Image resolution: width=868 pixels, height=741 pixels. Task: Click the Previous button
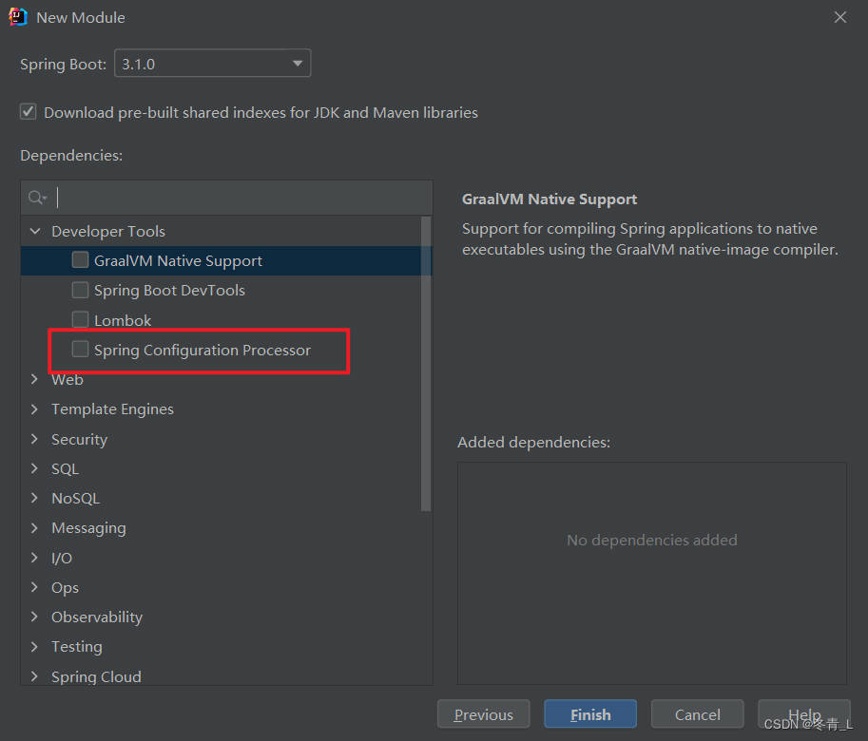pos(483,713)
